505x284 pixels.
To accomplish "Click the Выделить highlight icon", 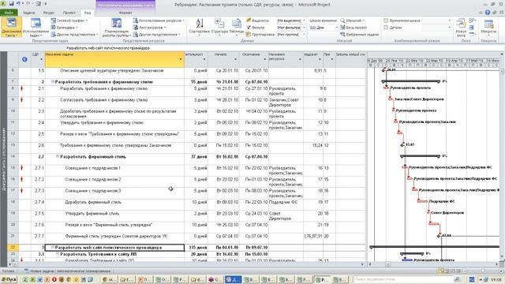I will point(249,21).
